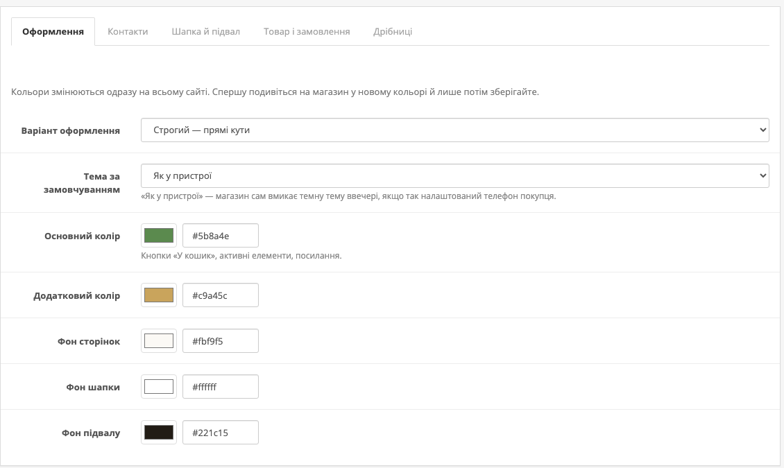Click the hint text about Кнопки «У кошик»
This screenshot has height=468, width=784.
point(241,256)
